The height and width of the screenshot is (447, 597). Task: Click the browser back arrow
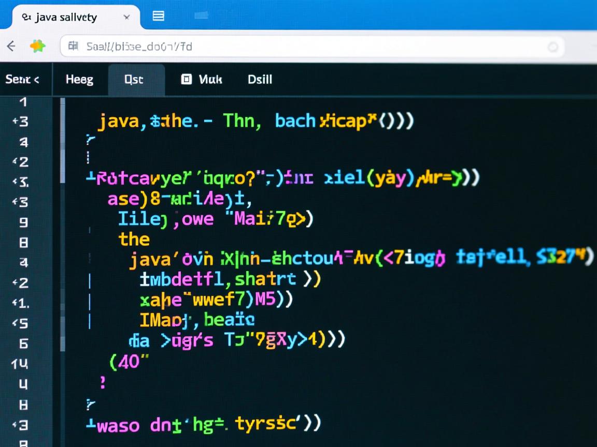click(x=11, y=47)
